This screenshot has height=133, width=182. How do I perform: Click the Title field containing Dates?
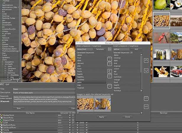click(44, 89)
